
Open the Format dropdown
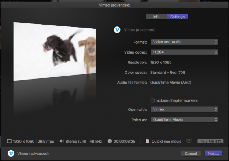184,42
